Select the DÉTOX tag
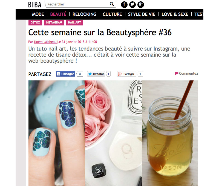The width and height of the screenshot is (219, 186). pyautogui.click(x=35, y=22)
